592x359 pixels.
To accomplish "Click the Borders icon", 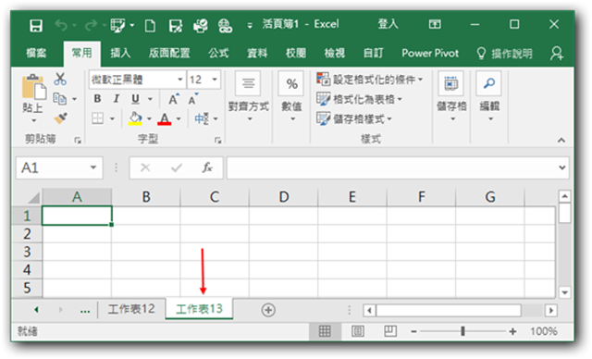I will [98, 118].
